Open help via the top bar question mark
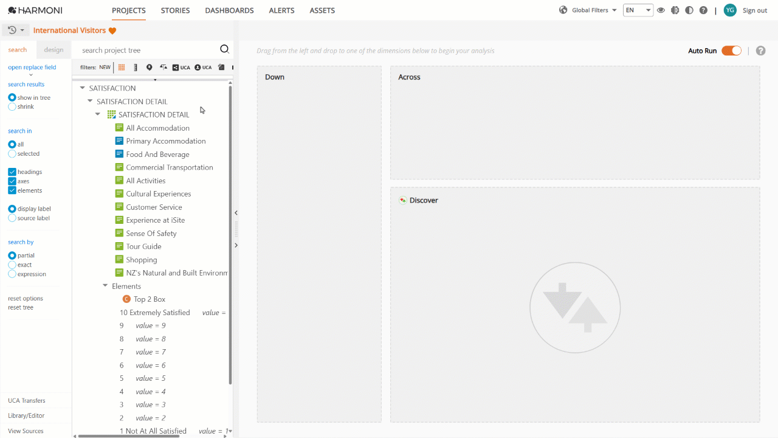Screen dimensions: 778x438 (x=703, y=10)
